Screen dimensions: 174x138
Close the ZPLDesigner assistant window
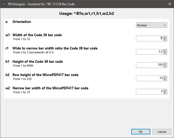(170, 4)
